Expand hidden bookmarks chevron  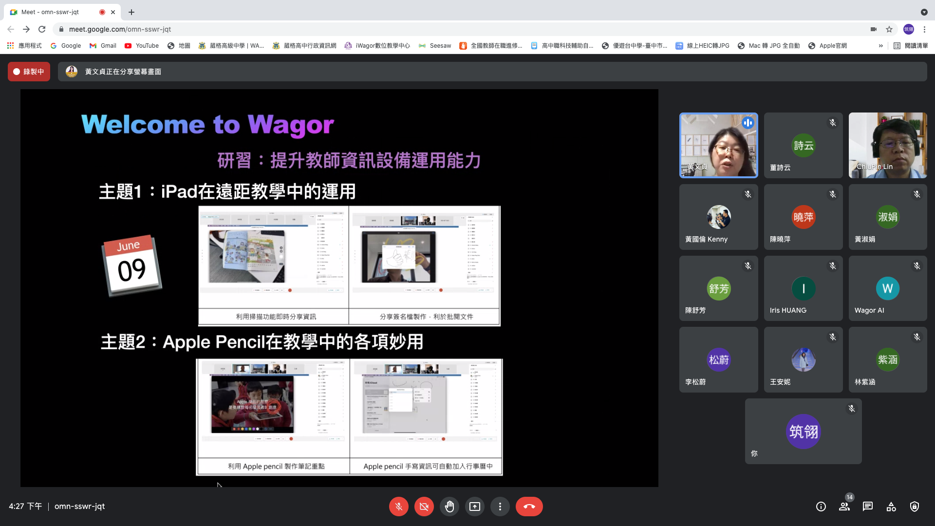(x=880, y=46)
